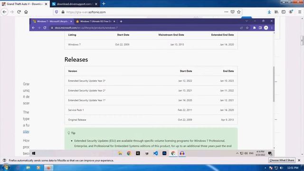This screenshot has height=171, width=304.
Task: Click the 'Service Pack 1' cell
Action: pyautogui.click(x=76, y=110)
